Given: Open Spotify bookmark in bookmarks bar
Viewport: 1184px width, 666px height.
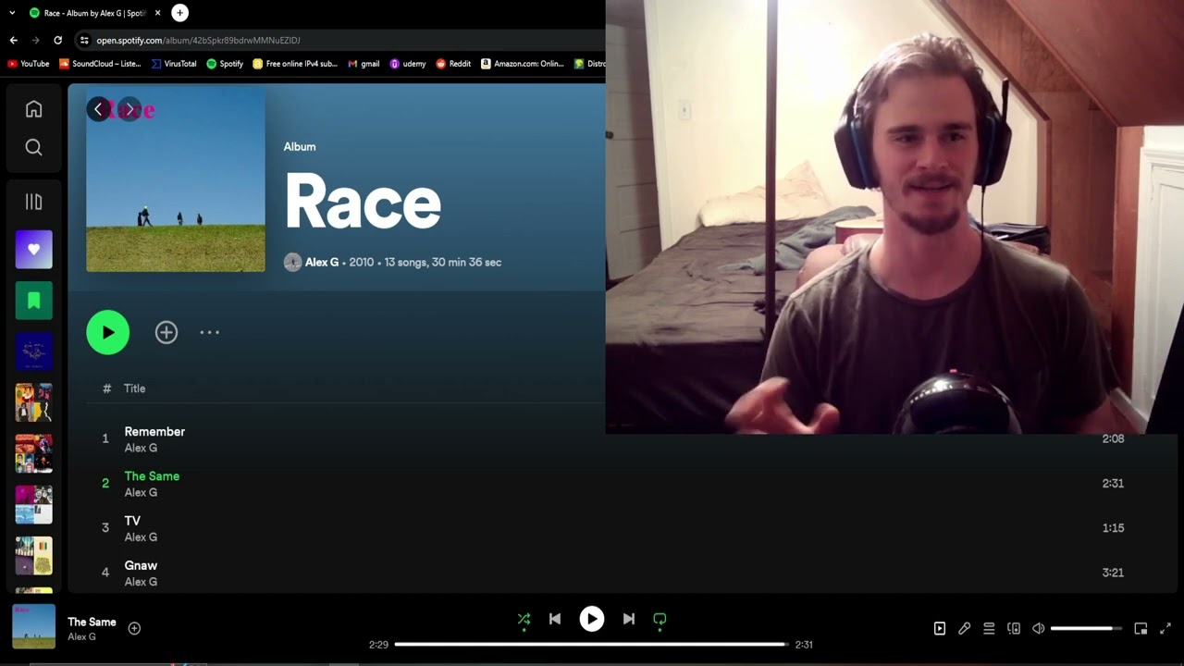Looking at the screenshot, I should point(225,64).
